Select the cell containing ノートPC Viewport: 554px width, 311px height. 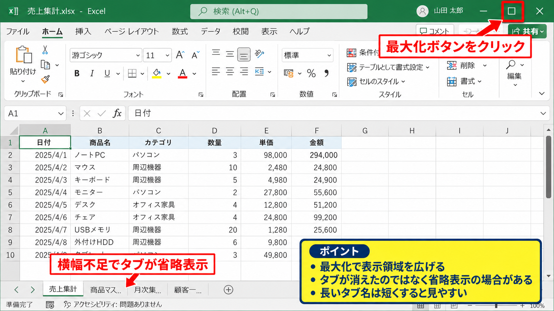pyautogui.click(x=100, y=155)
